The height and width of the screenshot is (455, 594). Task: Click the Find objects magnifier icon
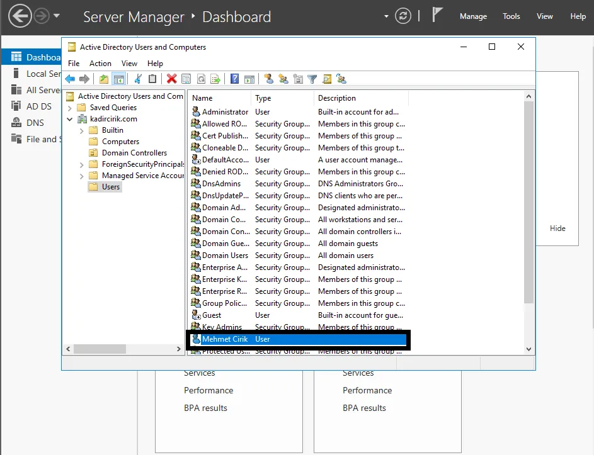tap(326, 79)
